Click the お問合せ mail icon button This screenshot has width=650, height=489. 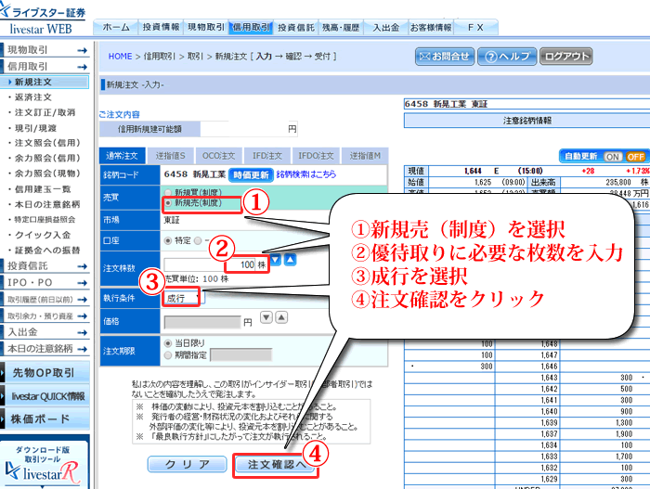(x=444, y=57)
